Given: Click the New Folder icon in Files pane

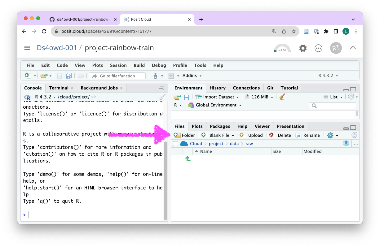Looking at the screenshot, I should click(177, 135).
